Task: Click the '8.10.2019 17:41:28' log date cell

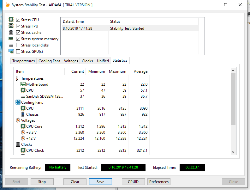Action: [77, 28]
